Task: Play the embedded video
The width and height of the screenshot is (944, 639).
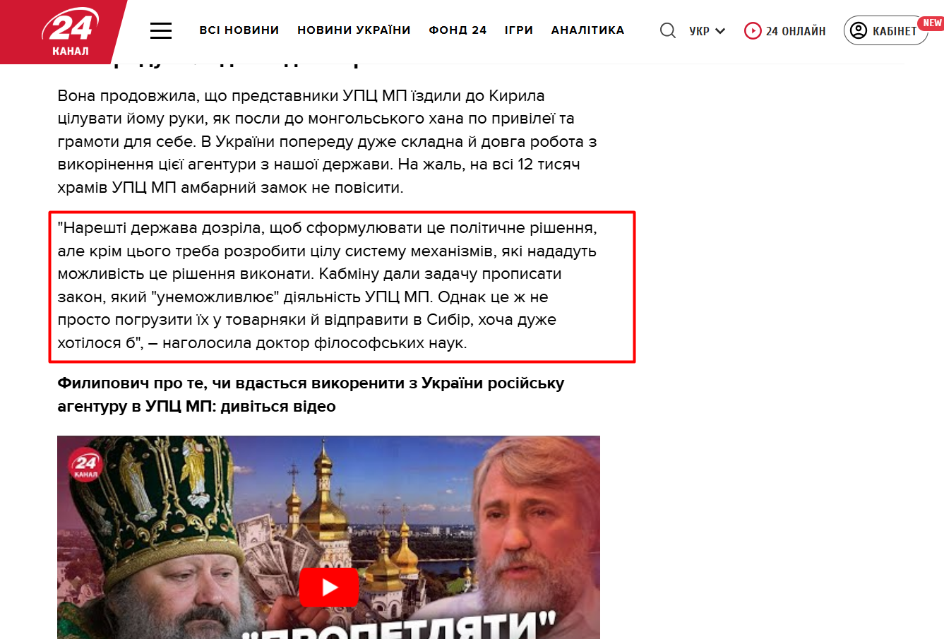Action: [329, 587]
